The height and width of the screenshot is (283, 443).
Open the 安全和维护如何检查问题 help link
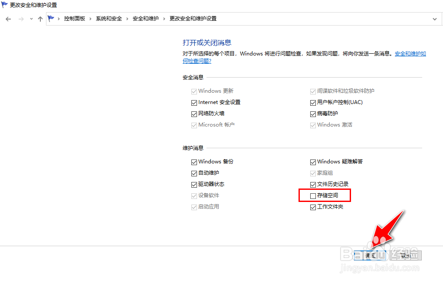click(410, 54)
